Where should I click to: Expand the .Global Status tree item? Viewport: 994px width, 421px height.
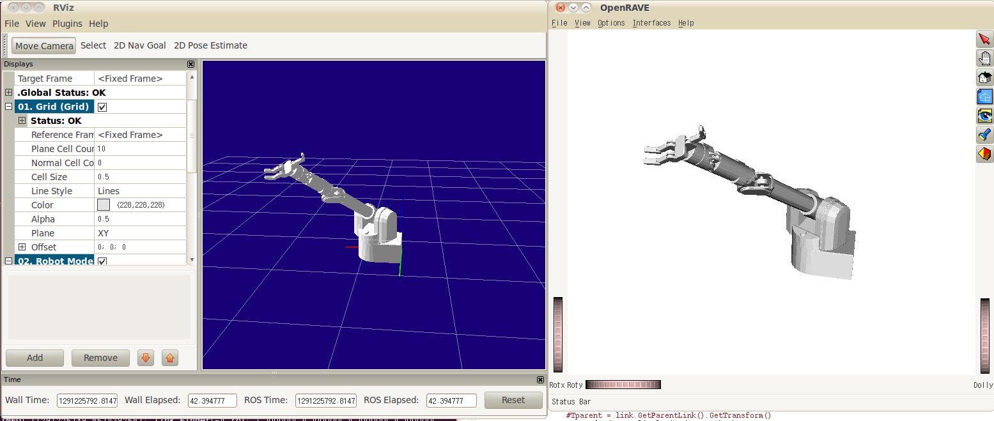(x=9, y=93)
